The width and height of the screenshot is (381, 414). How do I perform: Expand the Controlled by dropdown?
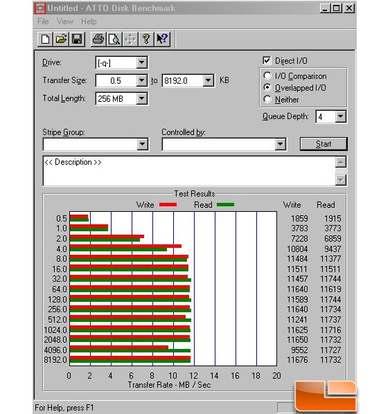[x=280, y=144]
